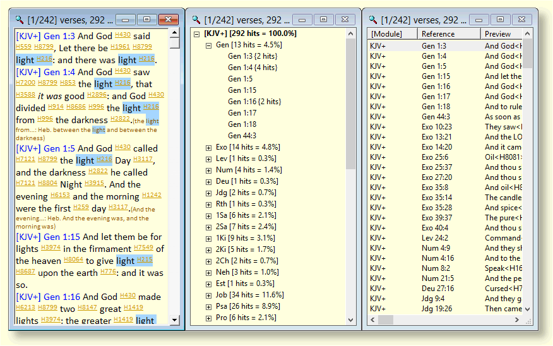The image size is (553, 346).
Task: Open the [KJV+] Gen 1:5 verse link
Action: [x=45, y=148]
